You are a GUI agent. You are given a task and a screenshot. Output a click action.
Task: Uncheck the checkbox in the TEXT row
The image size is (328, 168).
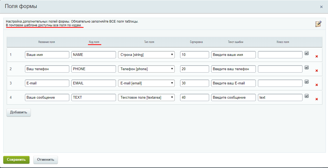tap(307, 96)
